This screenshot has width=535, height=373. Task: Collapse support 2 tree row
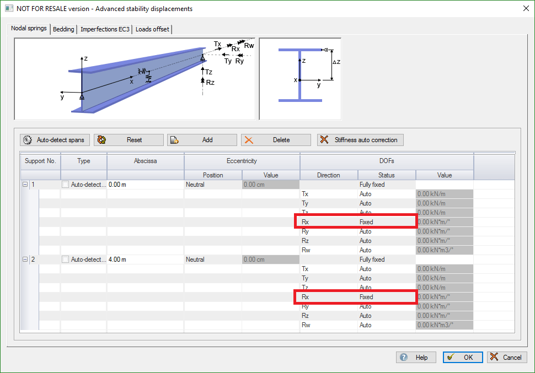pos(25,260)
